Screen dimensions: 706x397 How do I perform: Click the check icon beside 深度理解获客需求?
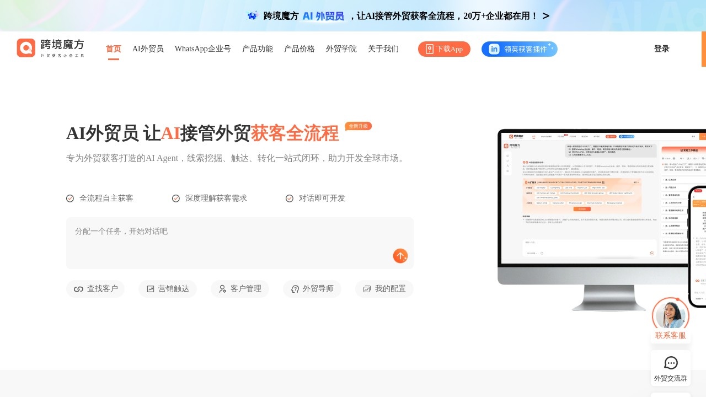click(x=176, y=198)
